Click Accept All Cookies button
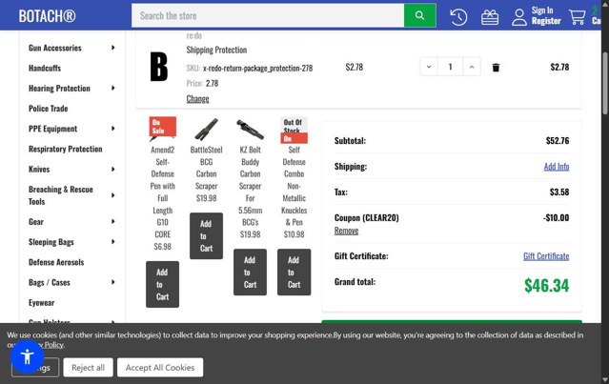Screen dimensions: 609x384 [160, 367]
